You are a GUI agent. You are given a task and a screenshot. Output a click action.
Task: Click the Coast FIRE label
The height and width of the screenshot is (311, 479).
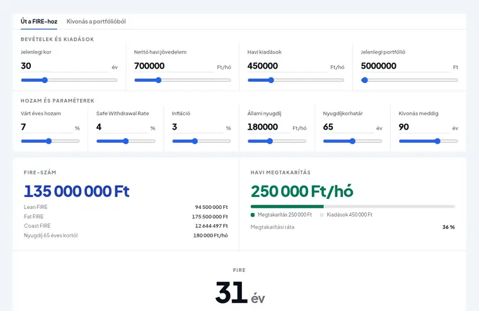37,226
